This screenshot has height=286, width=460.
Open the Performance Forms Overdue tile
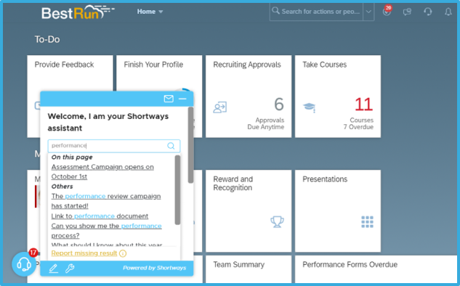[x=376, y=269]
